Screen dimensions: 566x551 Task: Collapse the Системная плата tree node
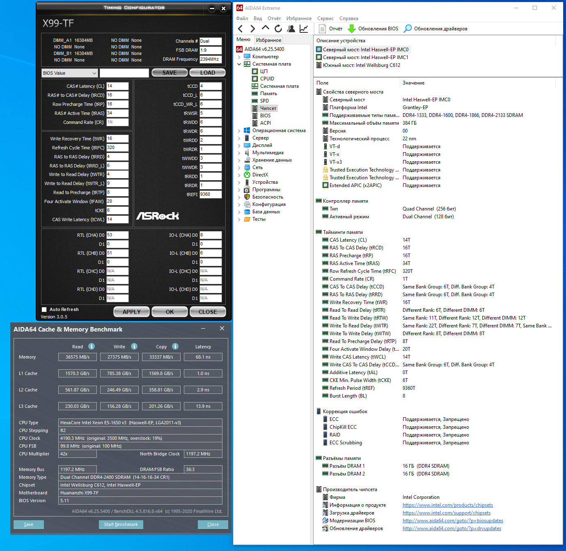click(x=239, y=64)
